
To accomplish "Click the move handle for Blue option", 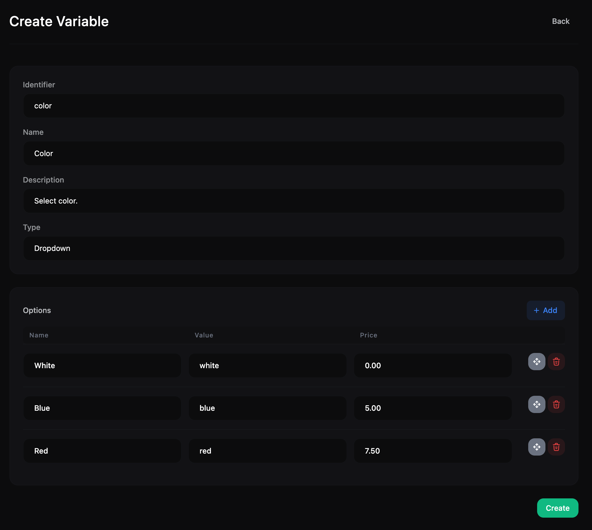I will [536, 404].
